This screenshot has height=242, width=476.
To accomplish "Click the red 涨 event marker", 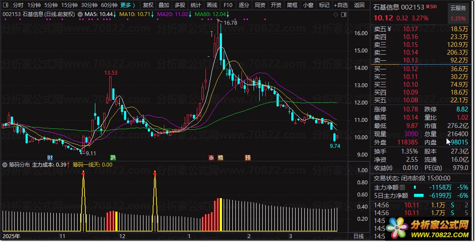I will tap(211, 157).
